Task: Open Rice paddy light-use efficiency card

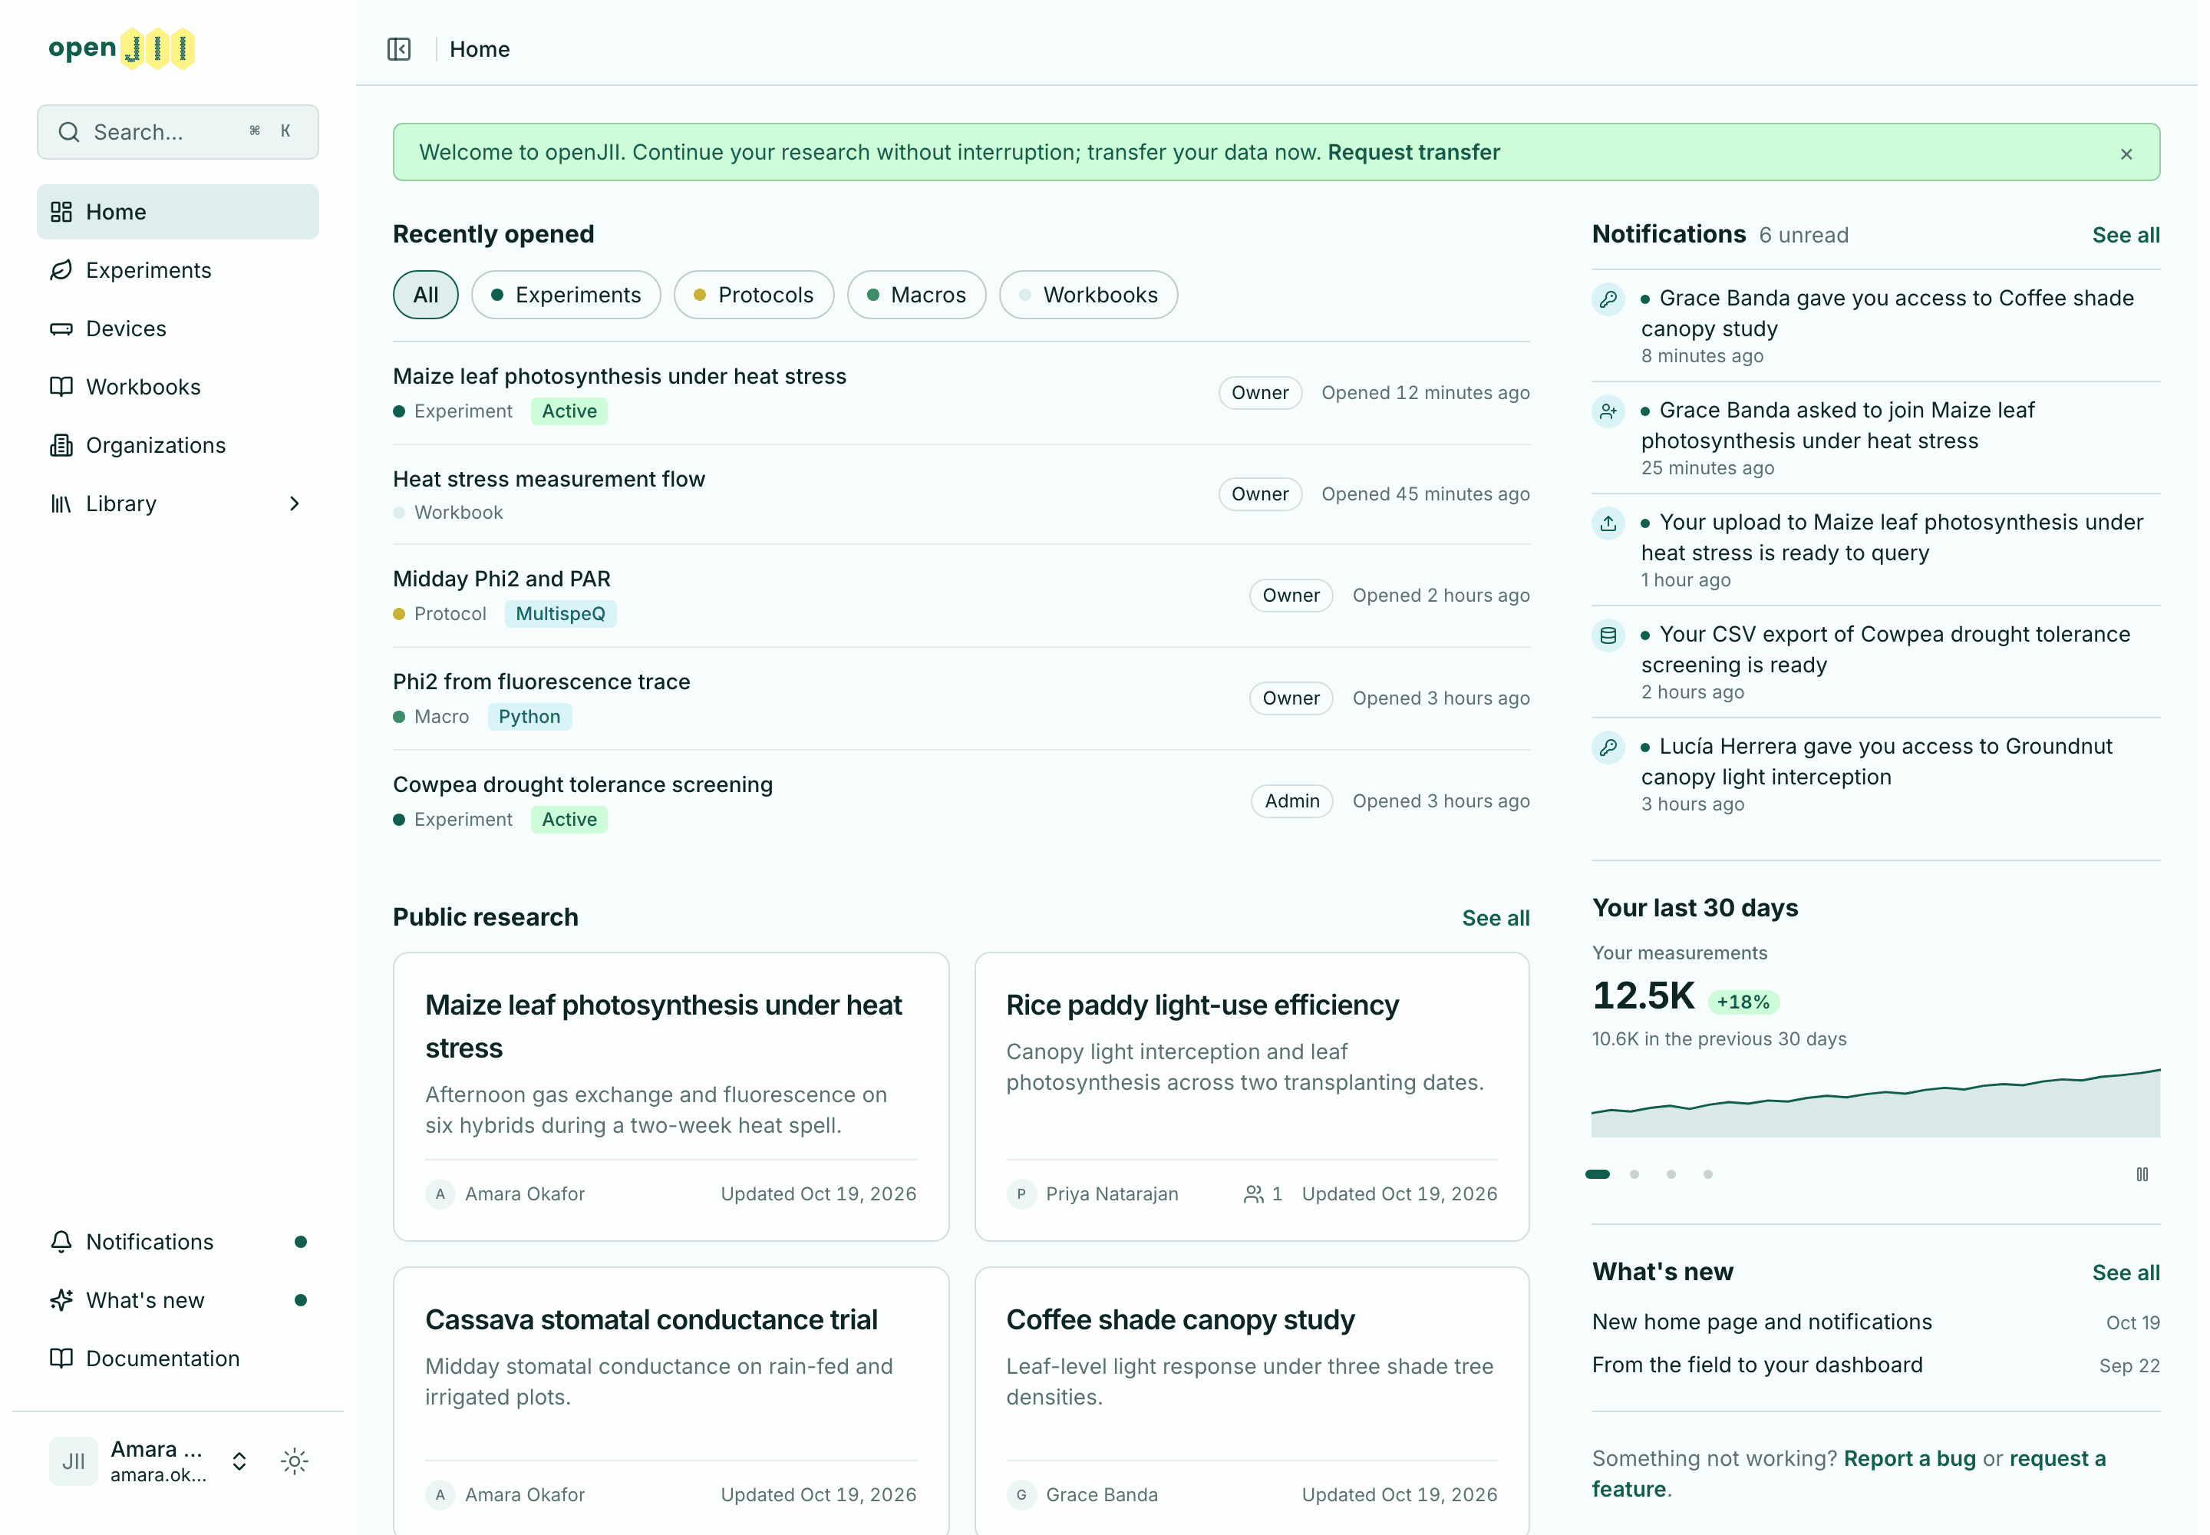Action: pyautogui.click(x=1251, y=1097)
